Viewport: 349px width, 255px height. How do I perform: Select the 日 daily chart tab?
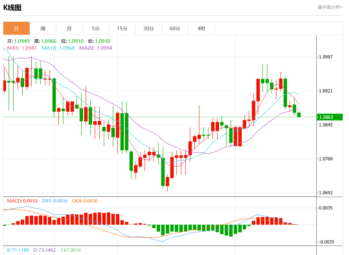point(16,28)
